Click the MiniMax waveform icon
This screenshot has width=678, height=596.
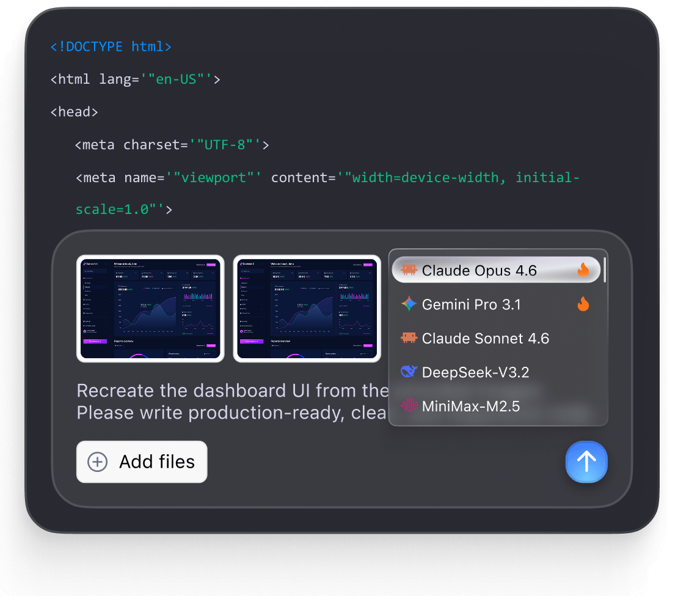407,405
